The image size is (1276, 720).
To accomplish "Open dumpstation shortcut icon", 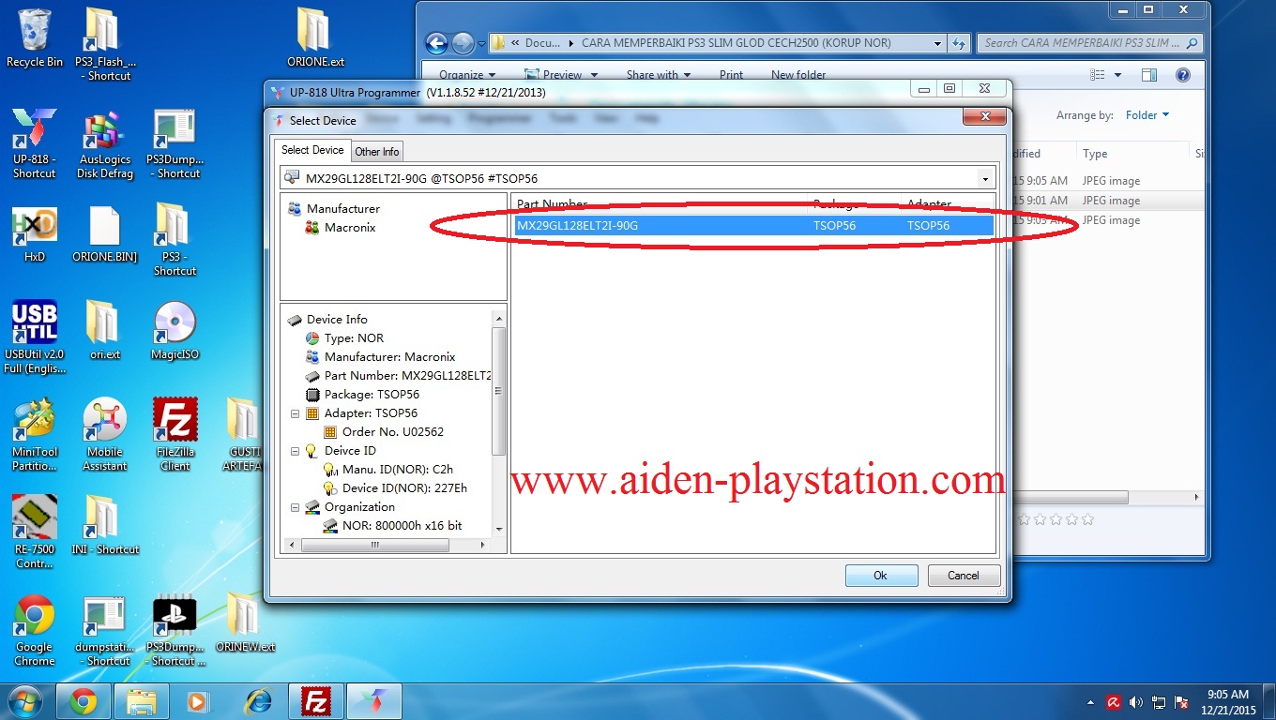I will coord(105,631).
